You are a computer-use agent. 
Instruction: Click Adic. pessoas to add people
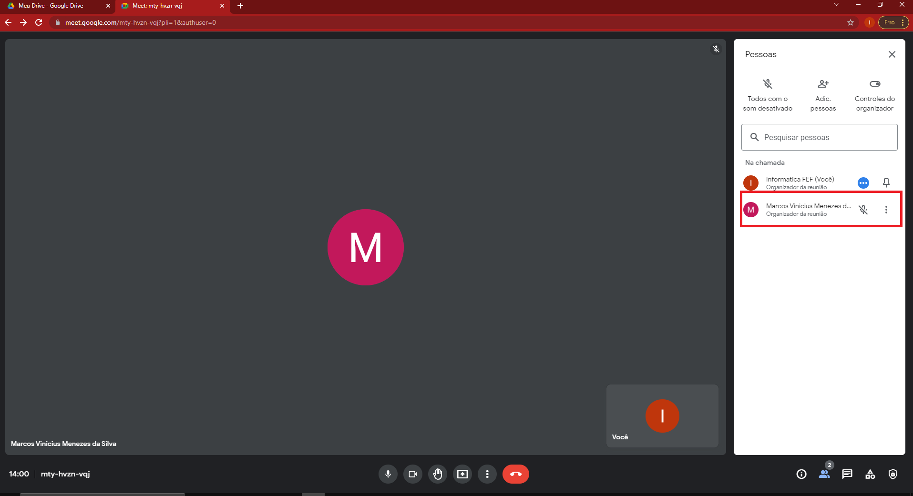823,95
